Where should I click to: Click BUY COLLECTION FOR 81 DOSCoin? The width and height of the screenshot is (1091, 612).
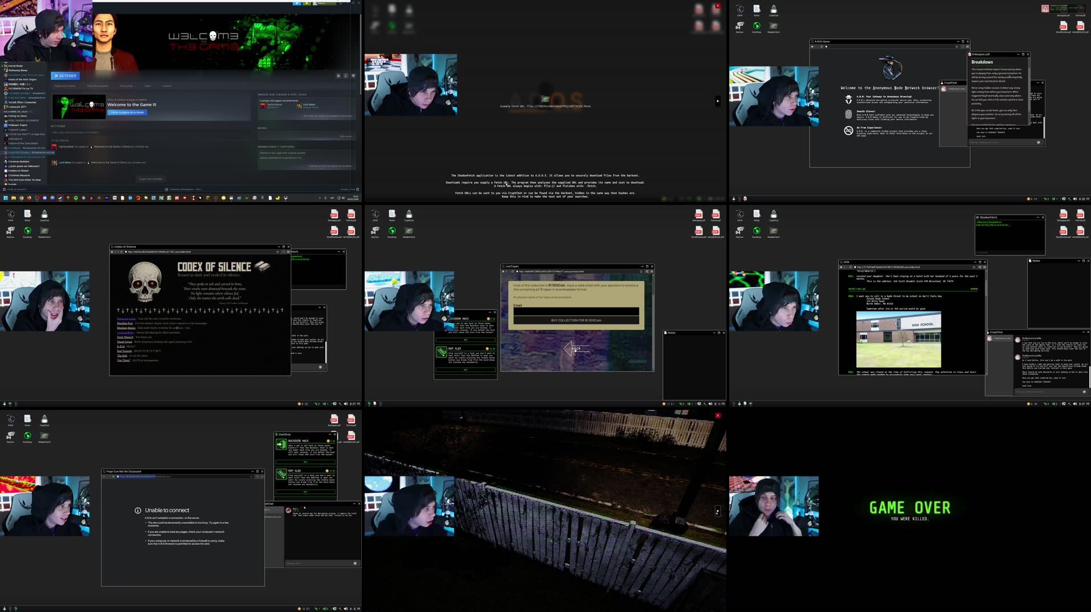point(576,320)
